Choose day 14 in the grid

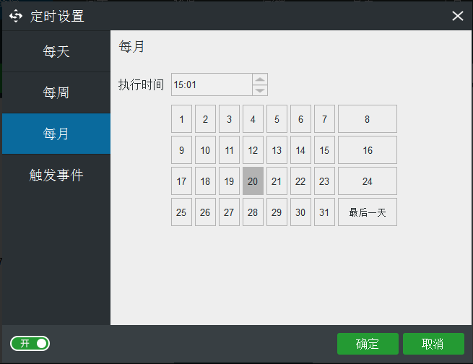tap(300, 150)
